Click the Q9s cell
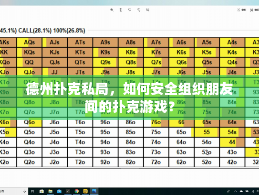The image size is (259, 195). (x=105, y=62)
